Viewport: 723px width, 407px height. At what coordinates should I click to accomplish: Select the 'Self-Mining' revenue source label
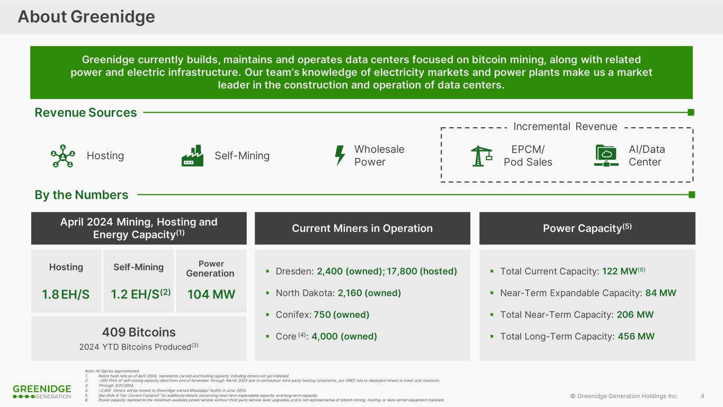tap(242, 156)
